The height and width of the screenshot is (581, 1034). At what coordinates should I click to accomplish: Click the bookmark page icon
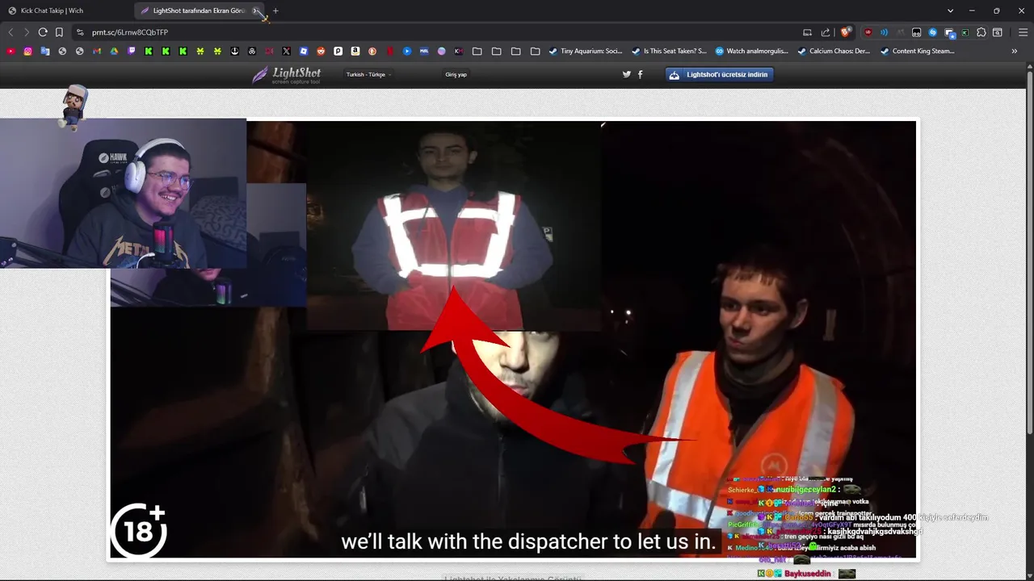click(59, 32)
